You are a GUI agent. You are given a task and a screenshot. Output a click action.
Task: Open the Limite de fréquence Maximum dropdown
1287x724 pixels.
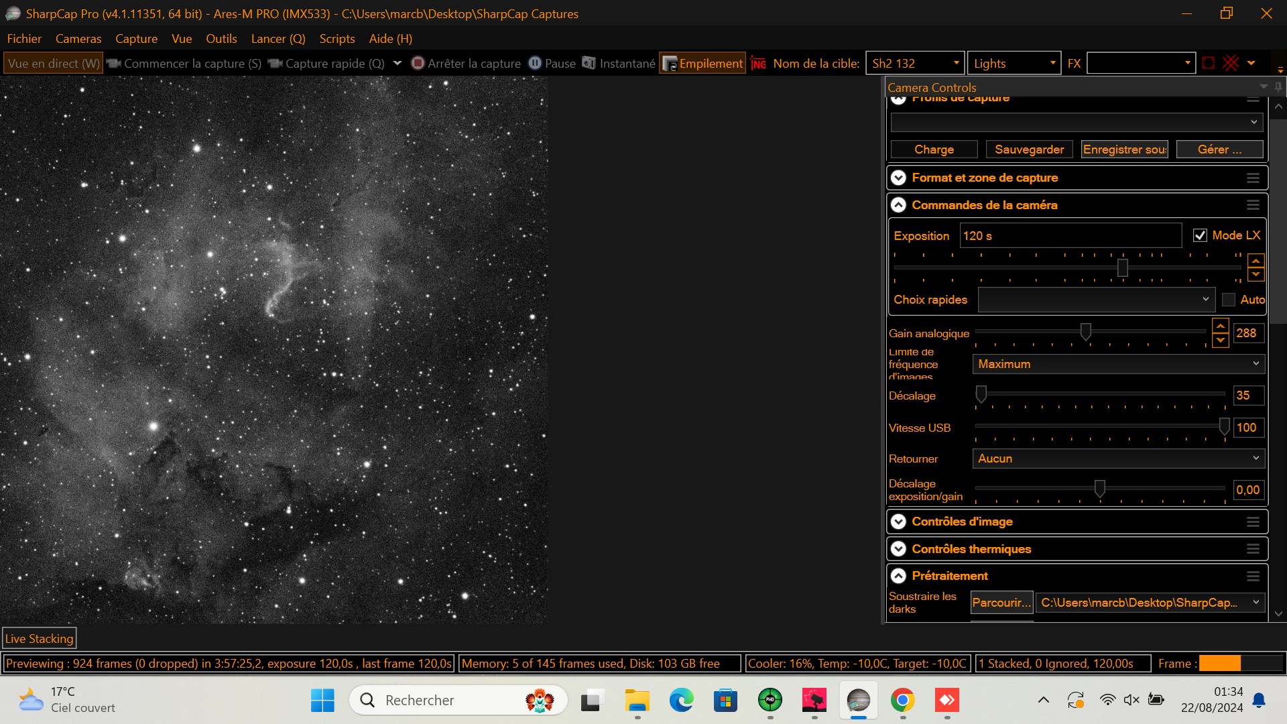[x=1118, y=364]
